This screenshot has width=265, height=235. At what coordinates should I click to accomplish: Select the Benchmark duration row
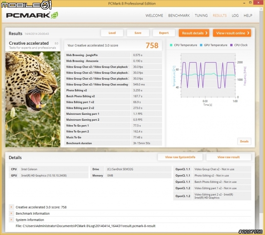pos(113,143)
